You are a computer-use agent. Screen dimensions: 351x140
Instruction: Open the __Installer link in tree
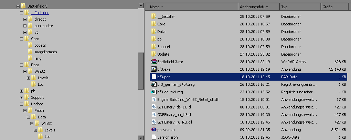pyautogui.click(x=40, y=13)
